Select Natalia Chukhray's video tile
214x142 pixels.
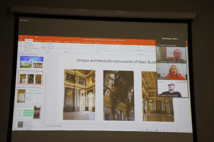[x=172, y=72]
